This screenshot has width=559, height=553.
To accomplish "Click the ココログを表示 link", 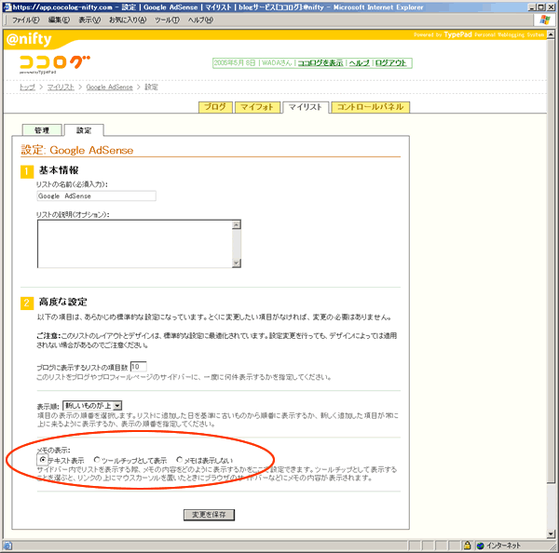I will point(320,63).
